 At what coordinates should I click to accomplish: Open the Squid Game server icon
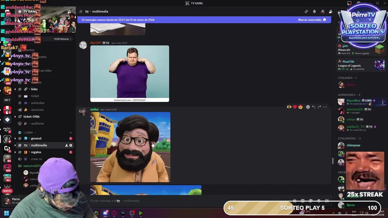point(7,129)
